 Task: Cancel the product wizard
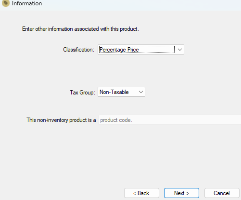click(x=222, y=193)
